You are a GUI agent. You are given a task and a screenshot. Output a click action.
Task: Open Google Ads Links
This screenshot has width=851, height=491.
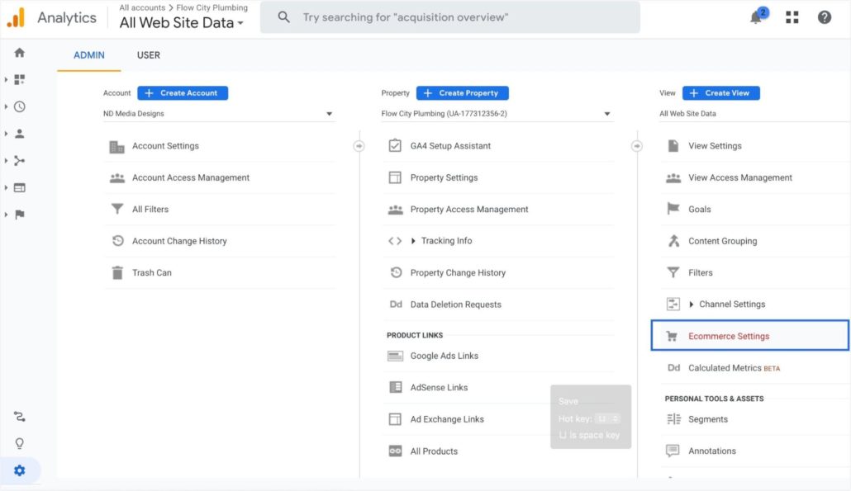(444, 356)
